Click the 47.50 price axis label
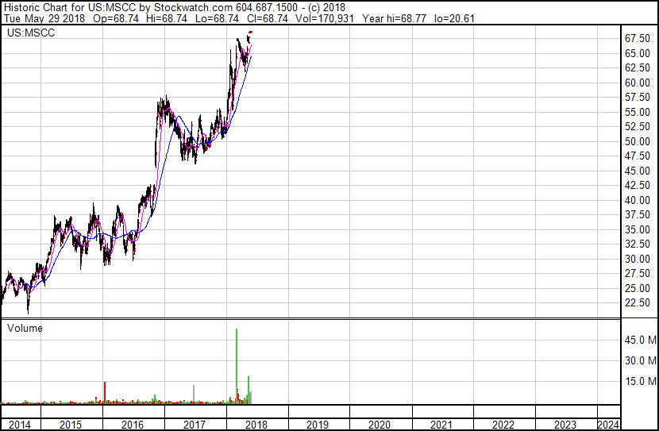The height and width of the screenshot is (431, 659). pos(638,156)
